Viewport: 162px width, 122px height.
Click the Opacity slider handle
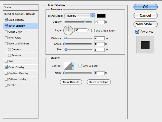pos(85,22)
